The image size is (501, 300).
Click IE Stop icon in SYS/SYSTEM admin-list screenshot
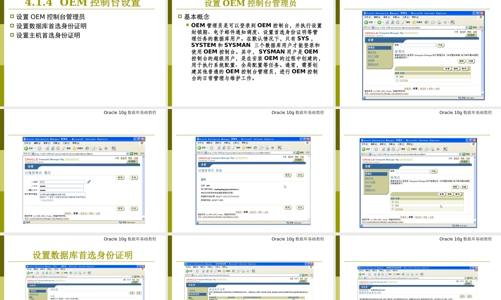(387, 22)
